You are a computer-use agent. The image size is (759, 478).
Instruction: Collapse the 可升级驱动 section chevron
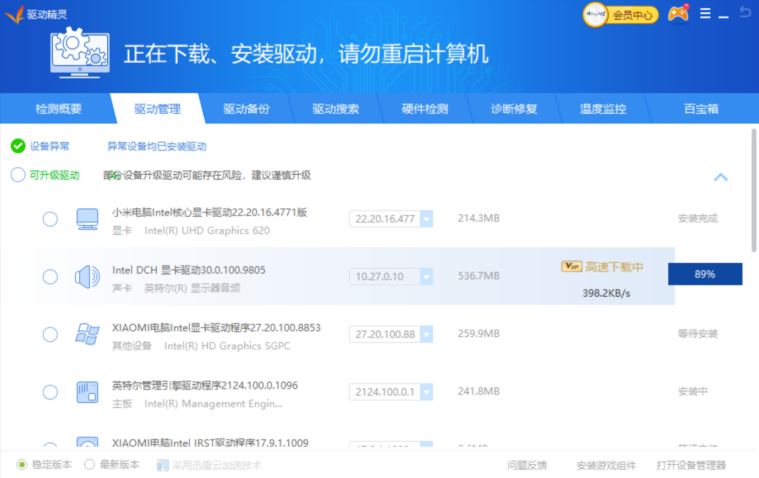(721, 177)
